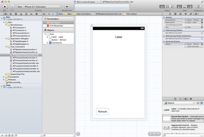Toggle the Utilities pane view button
The image size is (204, 137).
[x=190, y=7]
